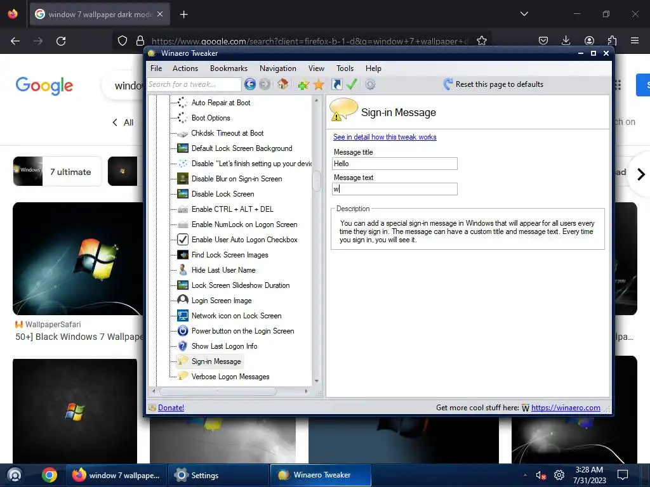
Task: Open the WallpaperSafari Black Windows 7 thumbnail
Action: [x=77, y=259]
